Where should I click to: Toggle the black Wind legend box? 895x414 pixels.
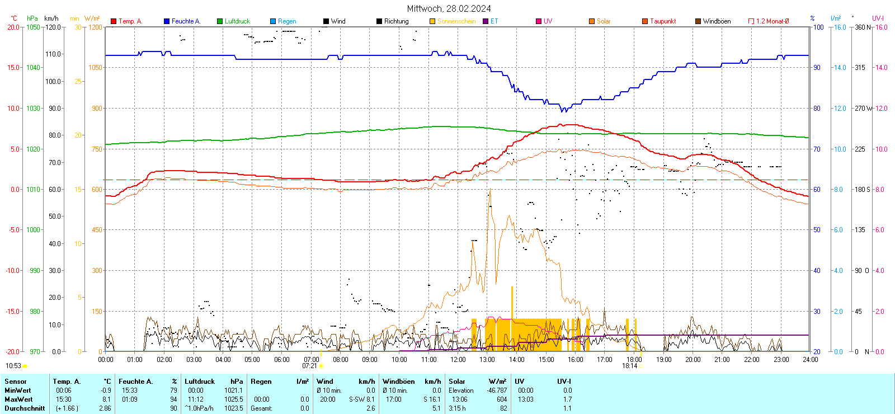pyautogui.click(x=326, y=21)
